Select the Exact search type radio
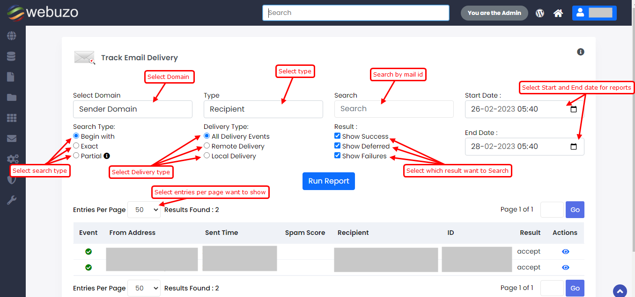This screenshot has height=297, width=635. [x=76, y=146]
